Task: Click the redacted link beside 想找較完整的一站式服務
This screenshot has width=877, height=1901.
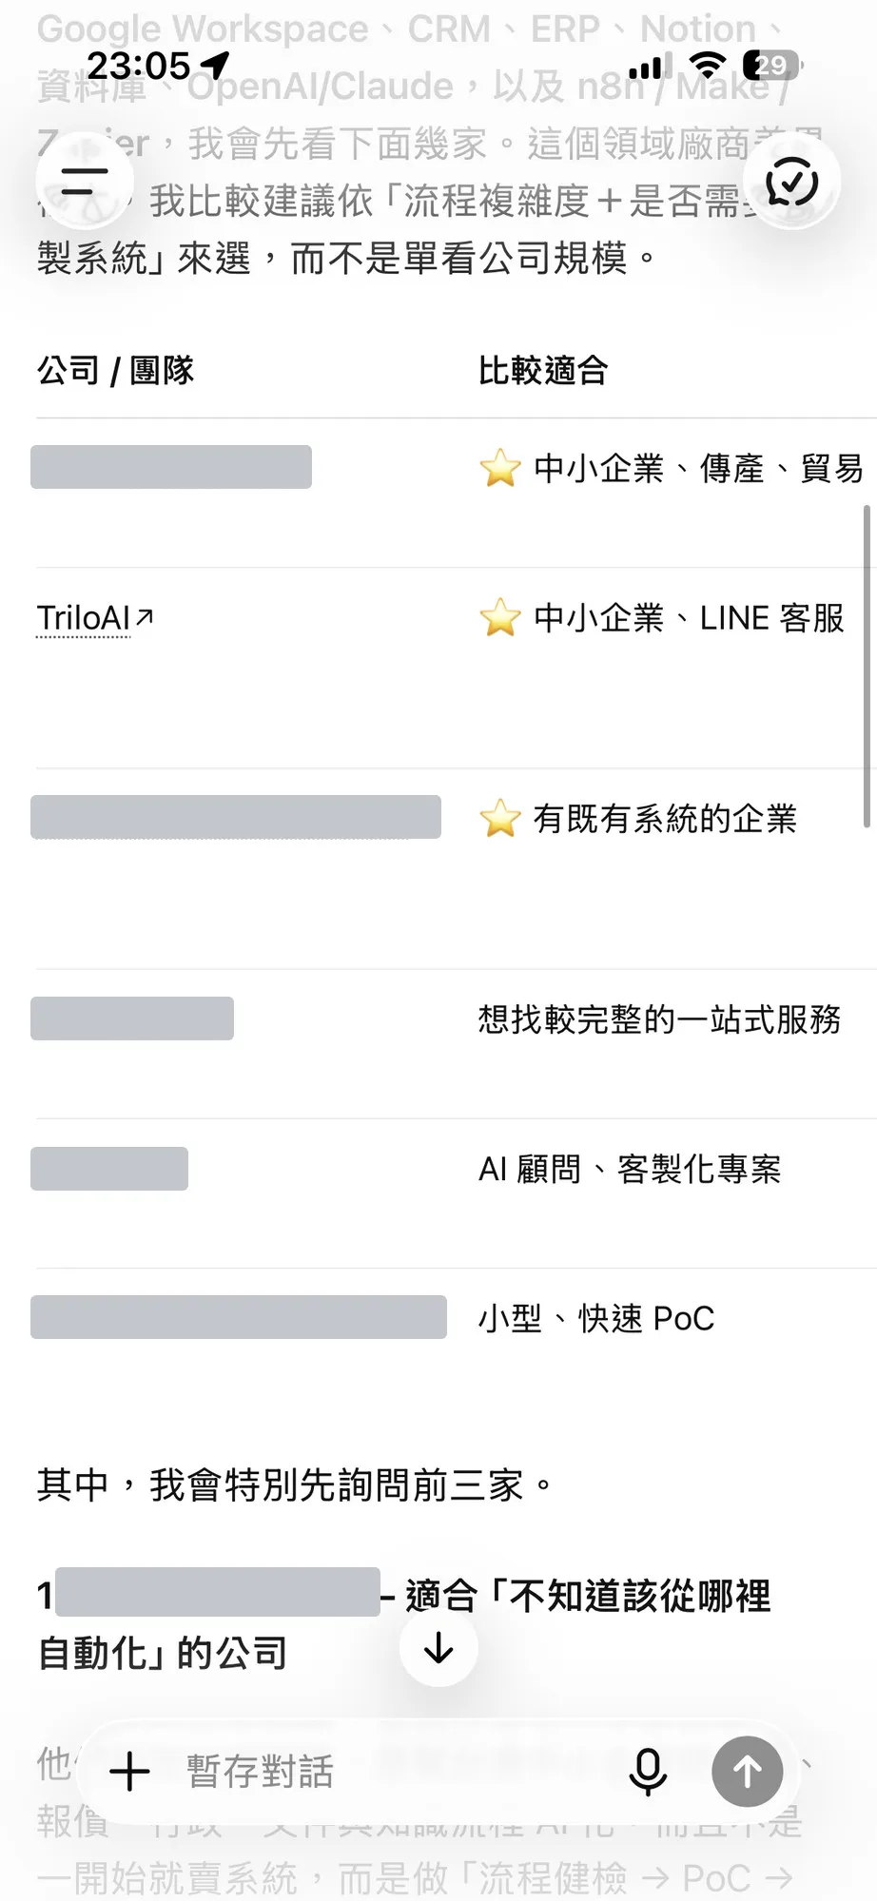Action: [132, 1018]
